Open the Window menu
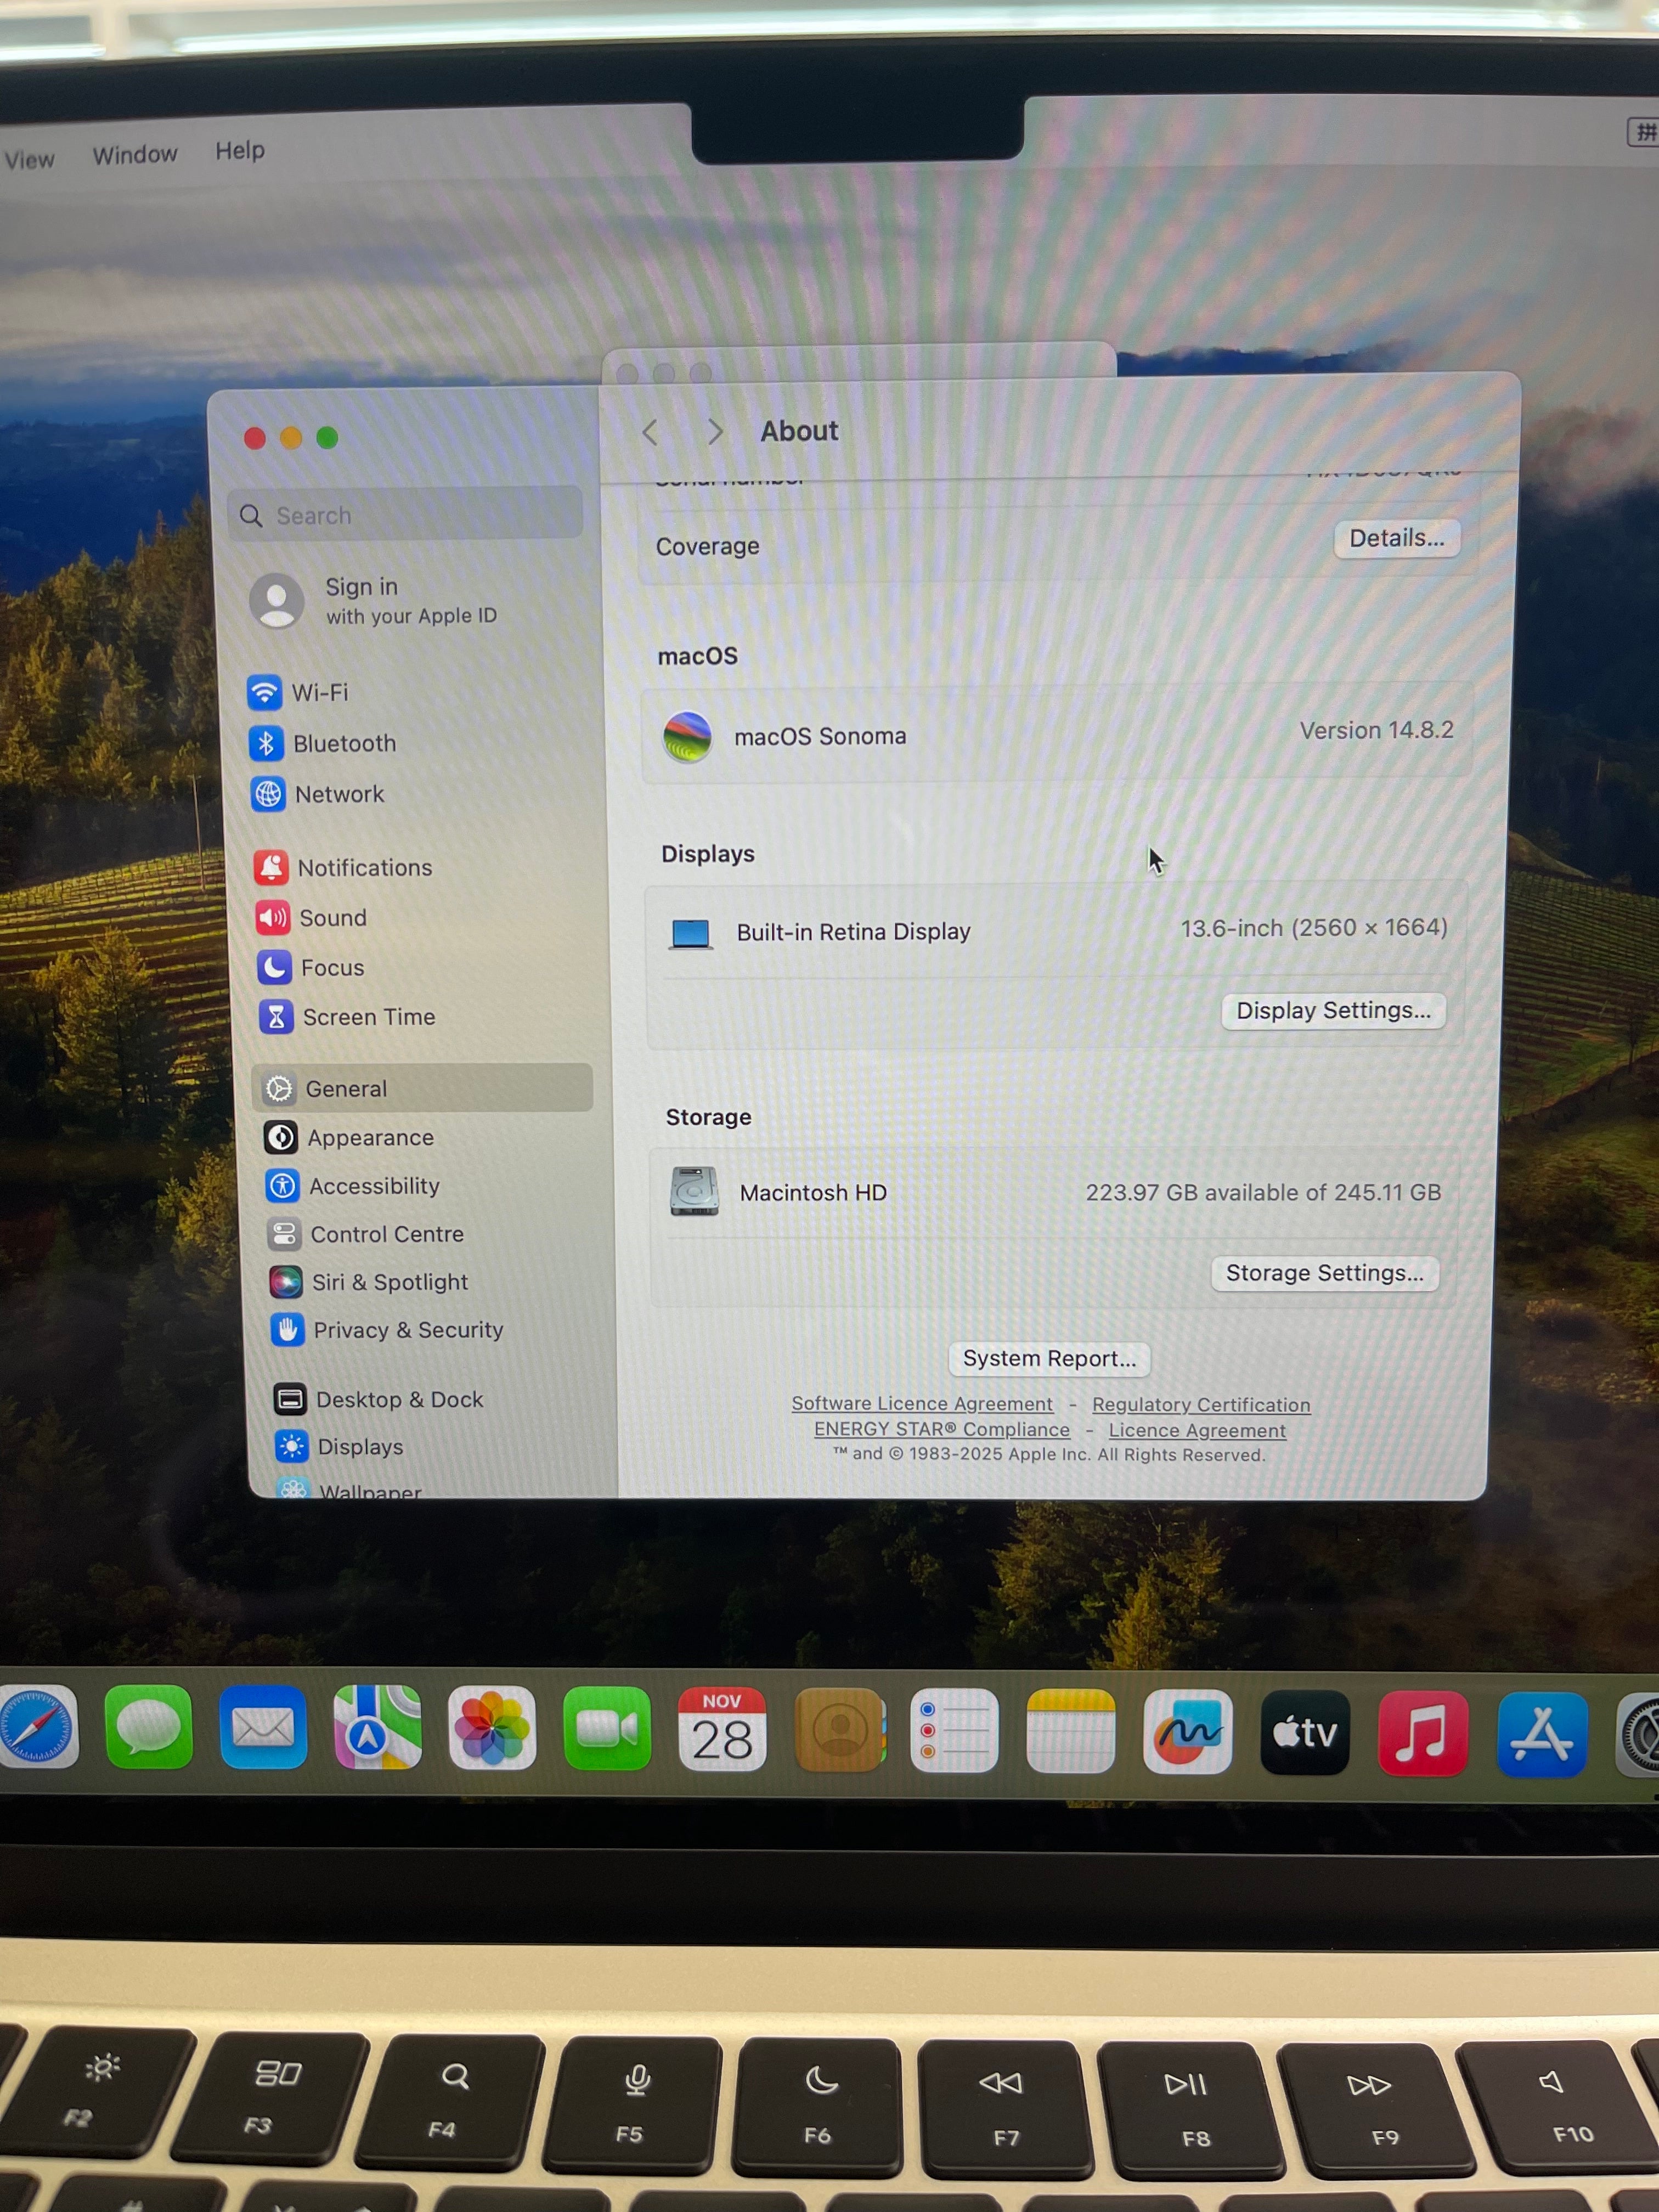The height and width of the screenshot is (2212, 1659). (135, 154)
